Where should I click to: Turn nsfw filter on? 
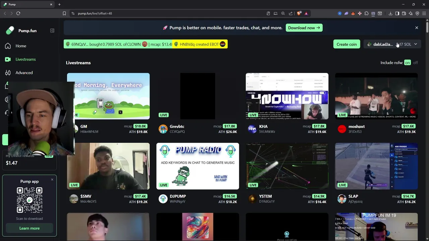pyautogui.click(x=407, y=63)
